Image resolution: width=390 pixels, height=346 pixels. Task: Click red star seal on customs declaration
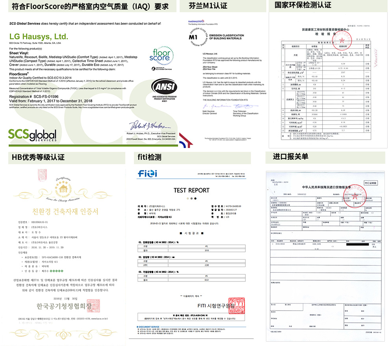[x=355, y=196]
